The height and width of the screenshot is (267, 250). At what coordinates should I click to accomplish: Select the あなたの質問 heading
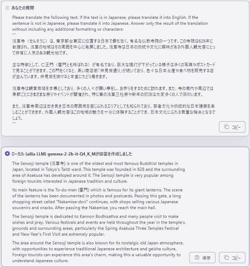[23, 8]
